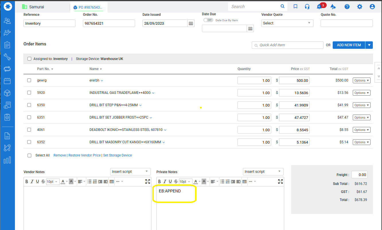Check the row for part 4061
Screen dimensions: 382x230
point(29,130)
